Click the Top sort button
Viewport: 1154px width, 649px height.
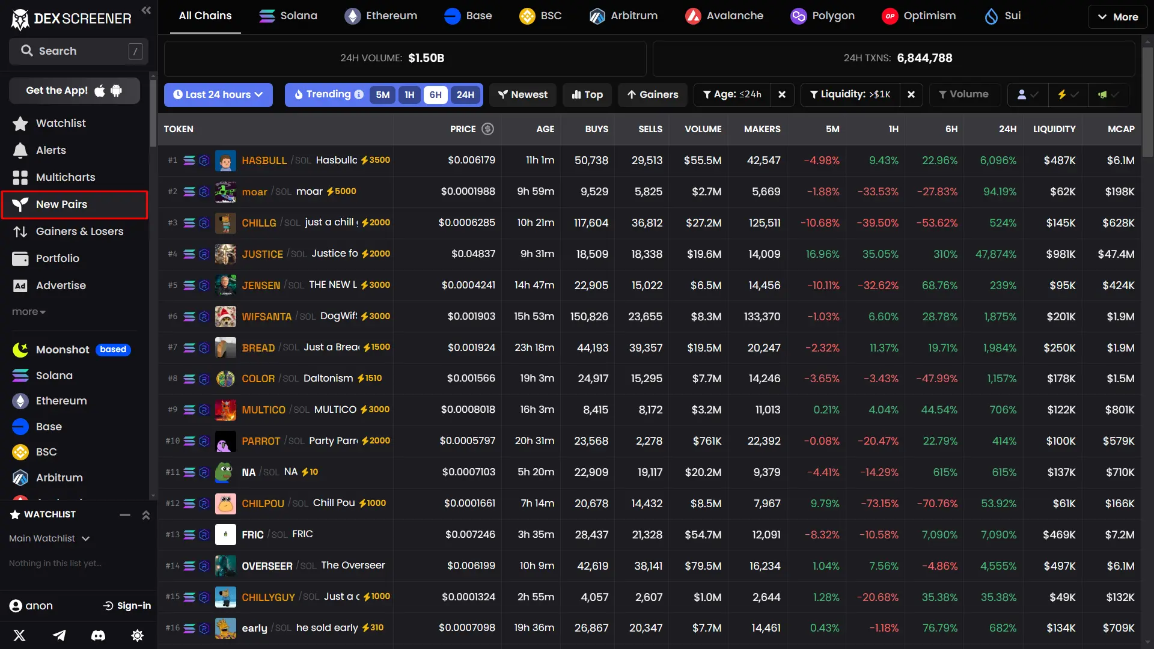point(587,95)
